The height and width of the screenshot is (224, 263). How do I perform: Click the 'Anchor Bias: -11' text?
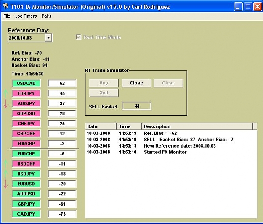click(31, 59)
